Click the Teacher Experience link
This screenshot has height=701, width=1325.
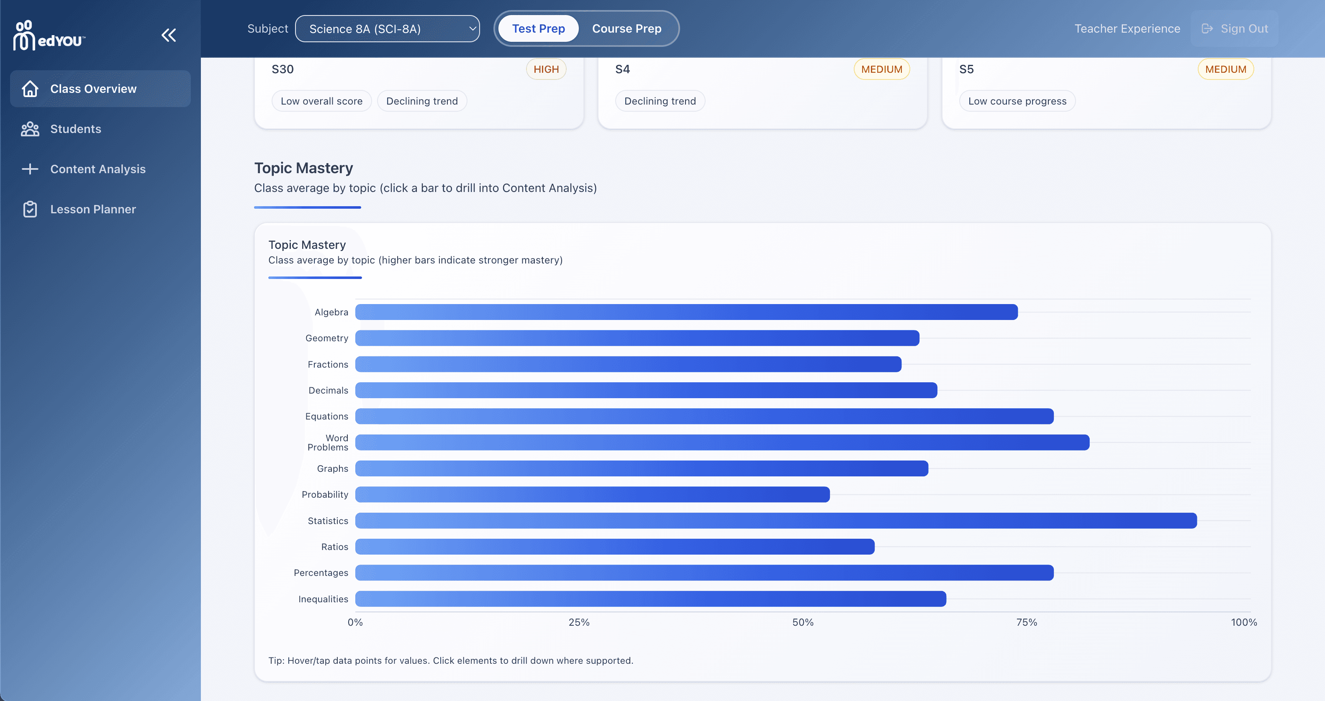[1127, 29]
